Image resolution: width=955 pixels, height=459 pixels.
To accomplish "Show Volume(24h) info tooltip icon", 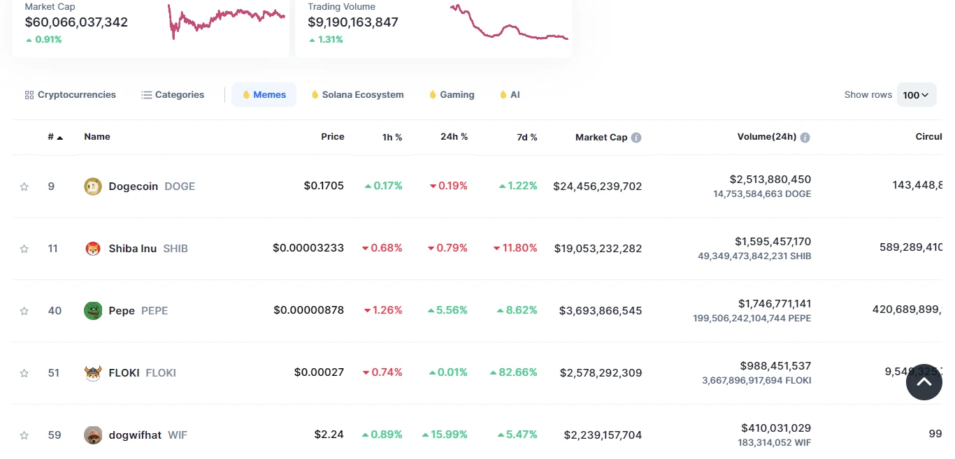I will click(805, 138).
